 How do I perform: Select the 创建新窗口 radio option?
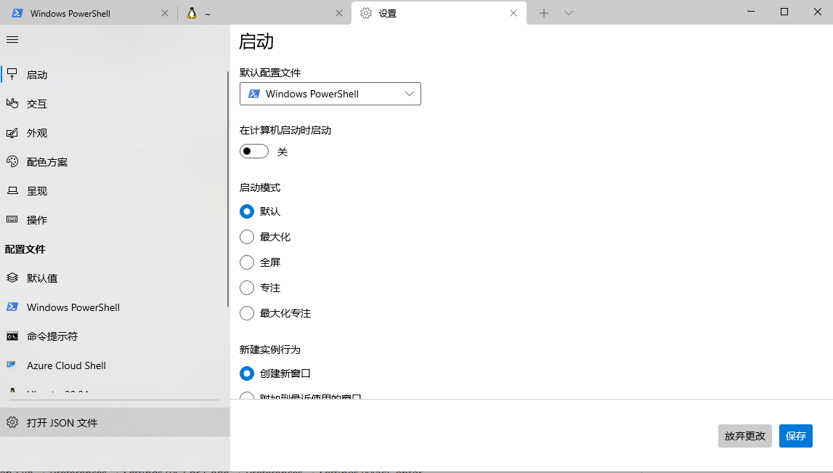tap(246, 373)
